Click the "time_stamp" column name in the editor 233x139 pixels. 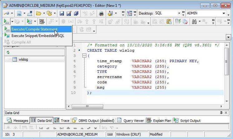[x=109, y=61]
